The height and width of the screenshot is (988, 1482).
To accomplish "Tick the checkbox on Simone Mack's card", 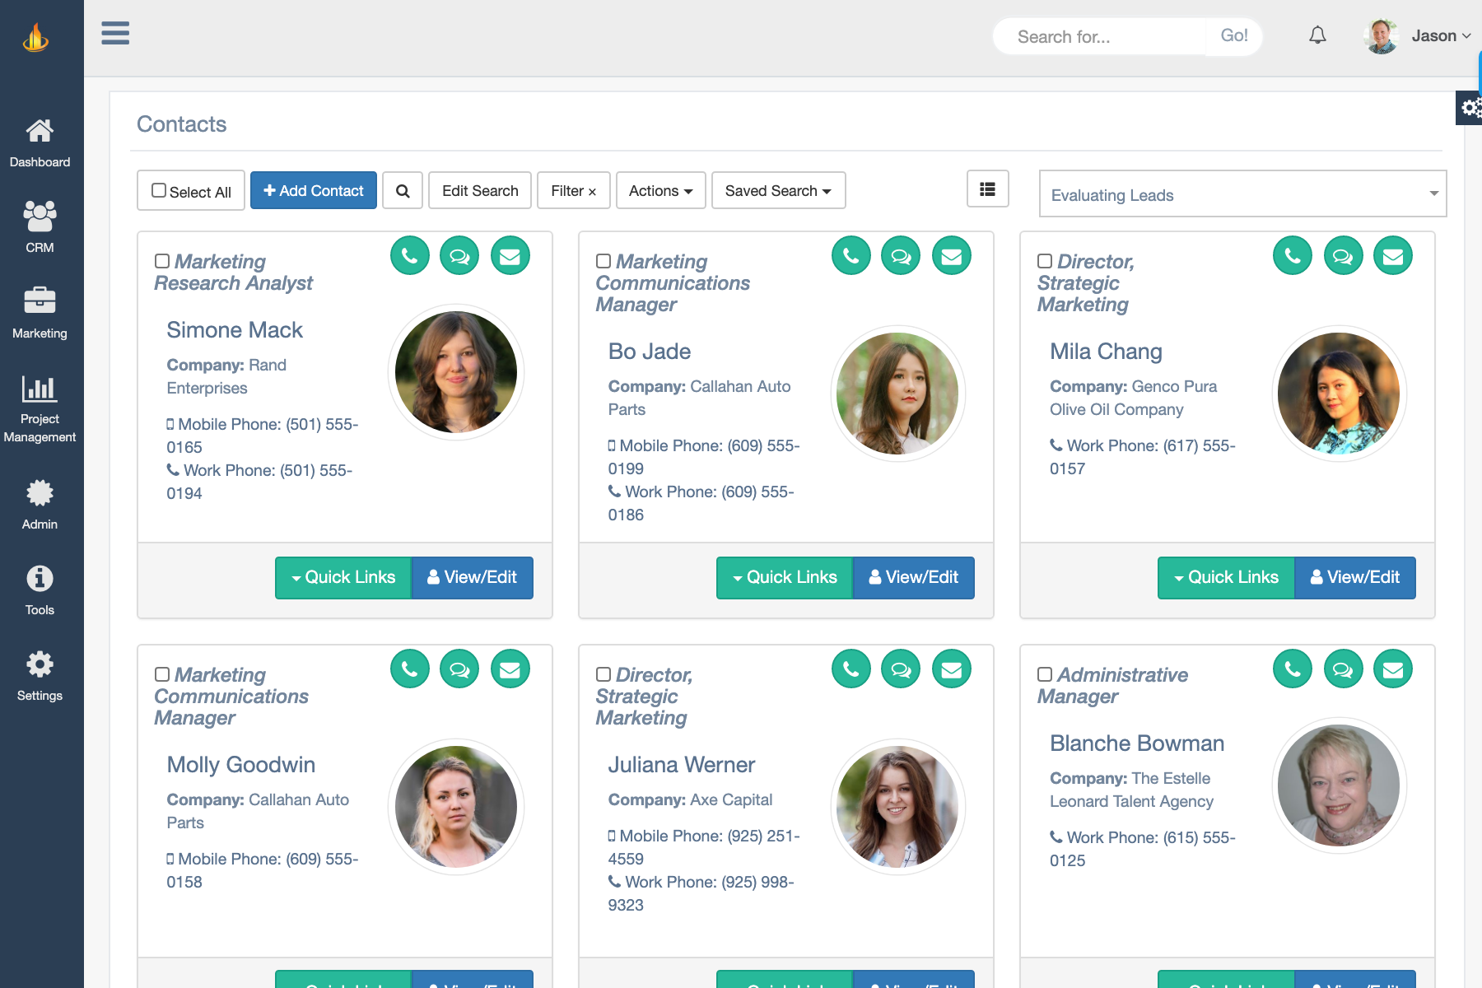I will 162,261.
